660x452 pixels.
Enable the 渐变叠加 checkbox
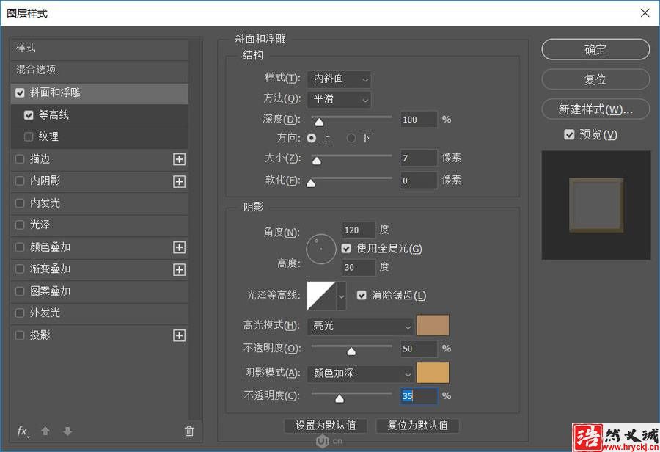(x=20, y=269)
